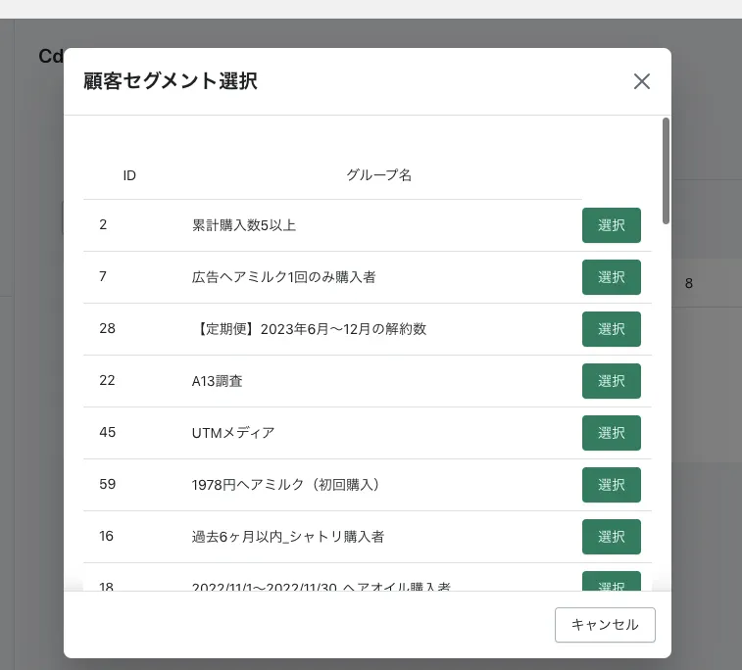This screenshot has height=670, width=742.
Task: Click the 累計購入数5以上 group name text
Action: pos(244,225)
